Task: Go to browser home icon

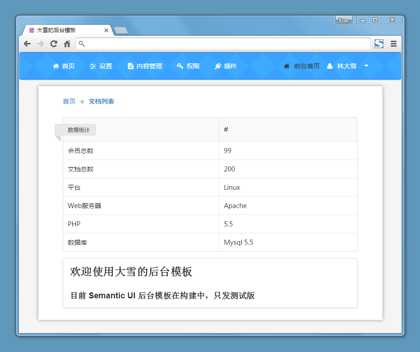Action: pyautogui.click(x=67, y=44)
